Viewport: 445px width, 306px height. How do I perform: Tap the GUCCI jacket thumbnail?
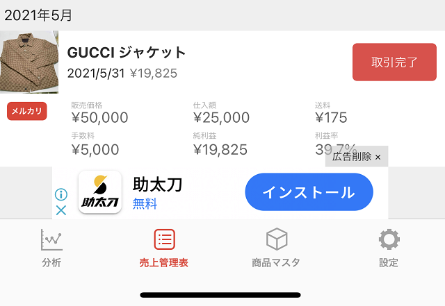(29, 62)
